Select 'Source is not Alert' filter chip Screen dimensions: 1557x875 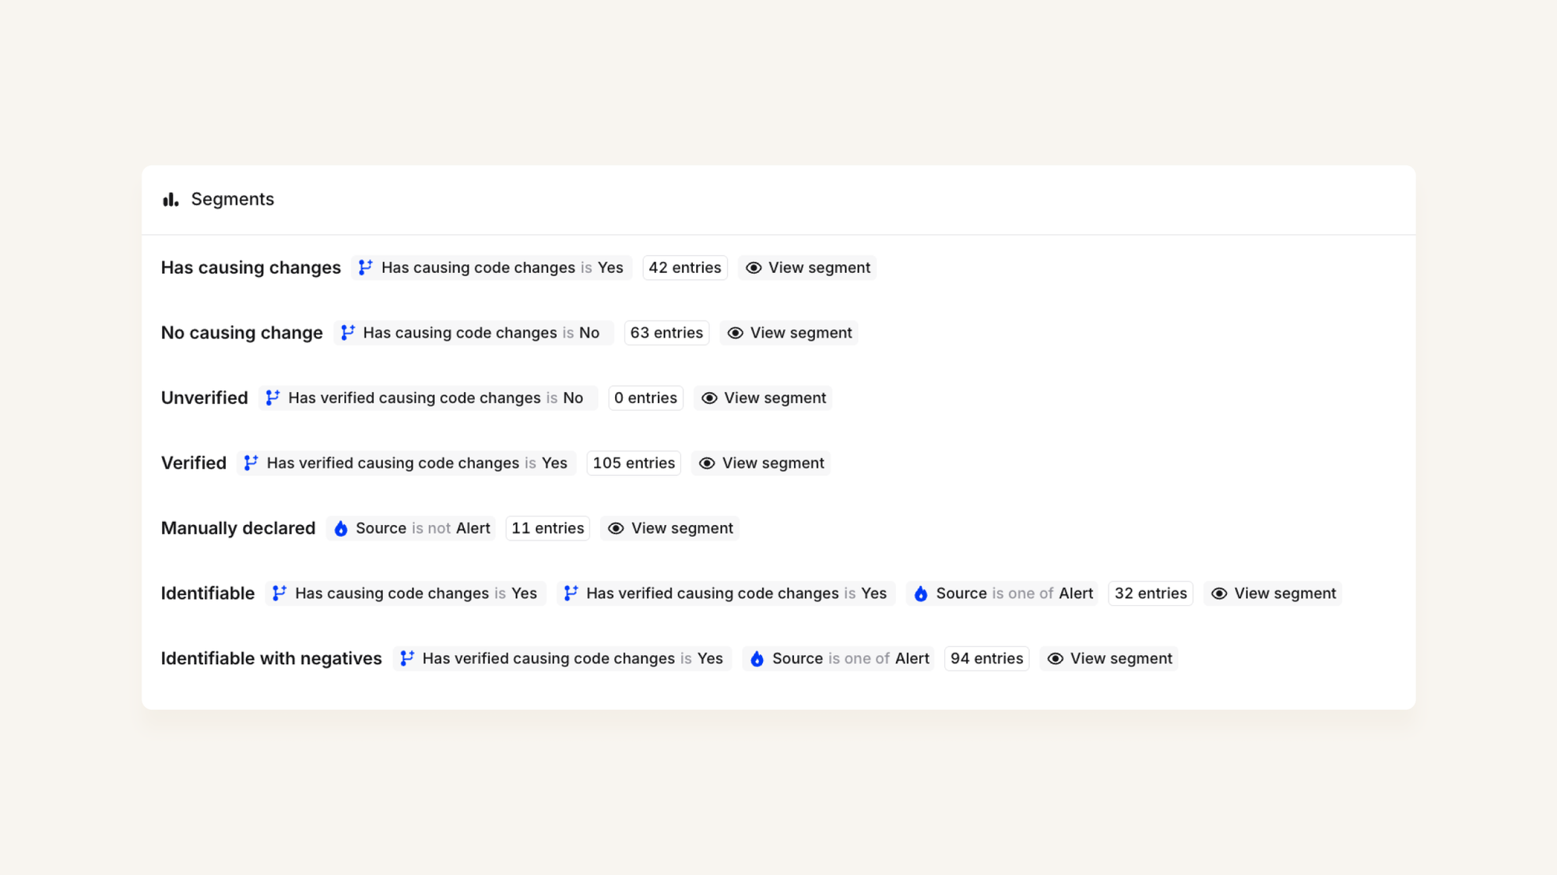411,529
